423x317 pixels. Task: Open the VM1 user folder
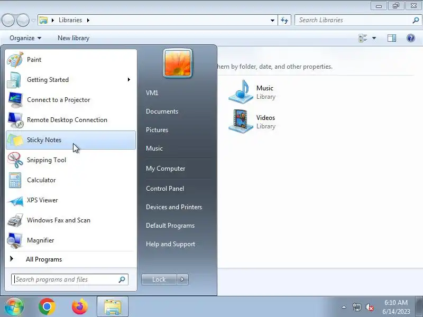tap(152, 93)
